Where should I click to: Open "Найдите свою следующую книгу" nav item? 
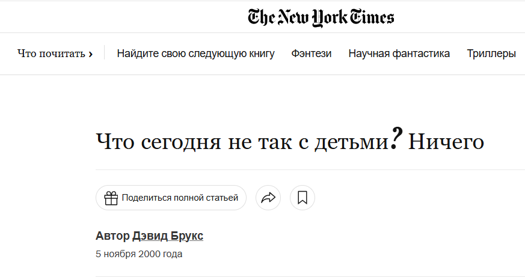pos(195,53)
